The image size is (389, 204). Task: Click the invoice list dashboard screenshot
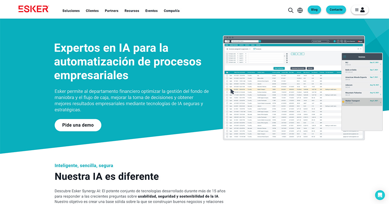click(x=294, y=88)
